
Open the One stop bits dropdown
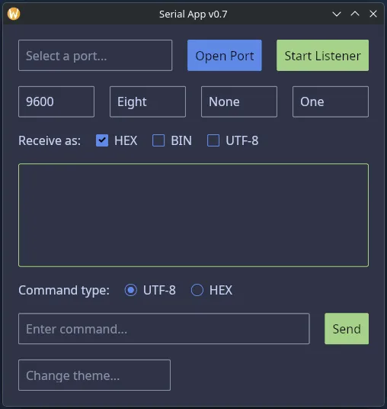click(x=331, y=101)
